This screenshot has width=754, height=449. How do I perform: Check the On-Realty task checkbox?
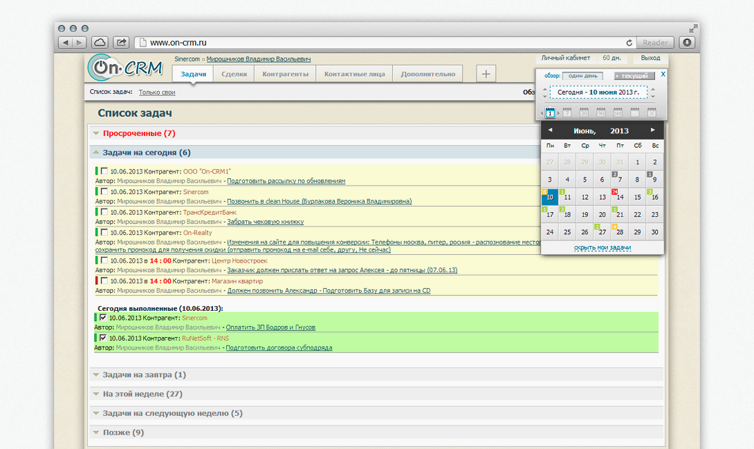click(x=104, y=232)
